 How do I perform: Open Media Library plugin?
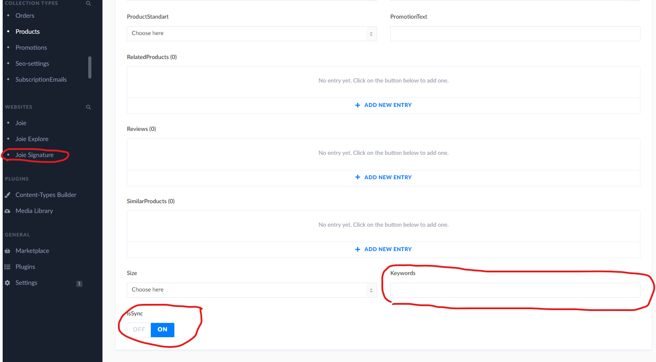[34, 211]
